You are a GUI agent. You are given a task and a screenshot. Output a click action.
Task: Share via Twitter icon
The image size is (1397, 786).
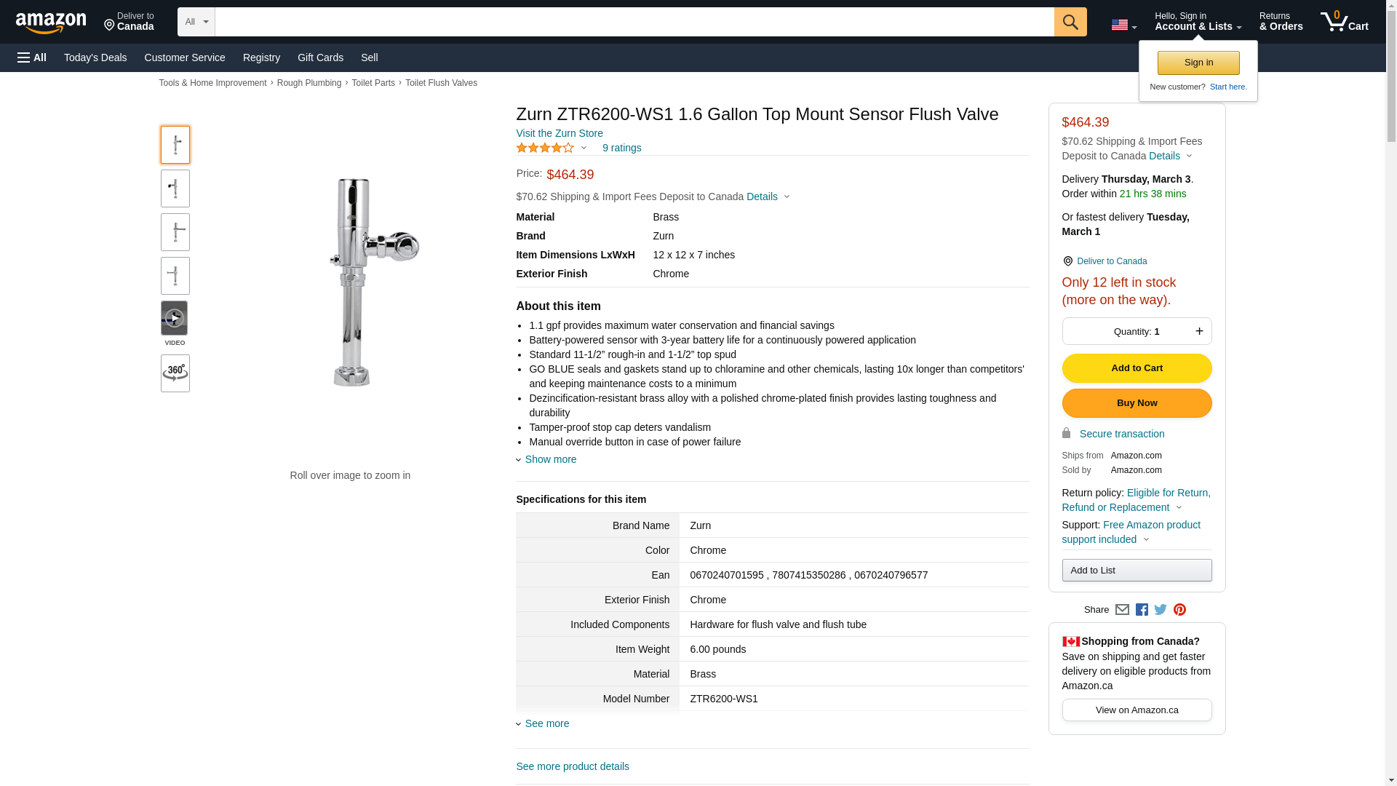[x=1161, y=610]
